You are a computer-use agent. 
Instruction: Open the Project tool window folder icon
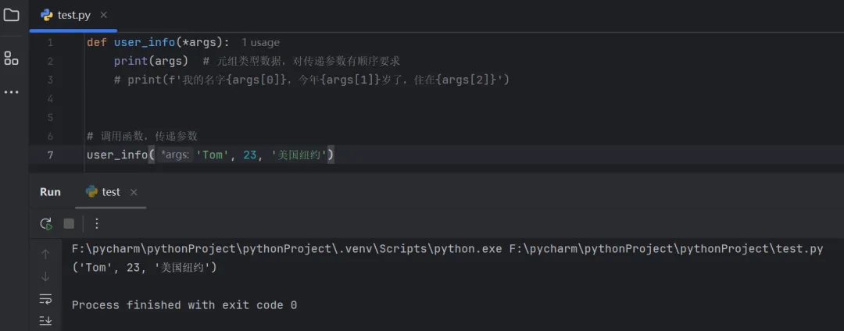pyautogui.click(x=11, y=15)
